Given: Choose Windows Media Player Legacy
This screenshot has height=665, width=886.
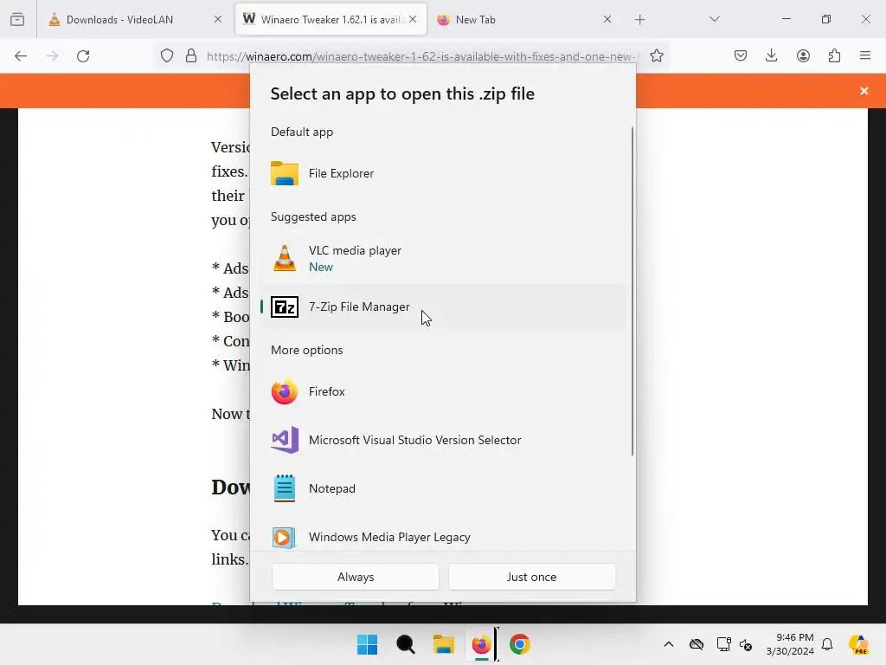Looking at the screenshot, I should pos(444,537).
